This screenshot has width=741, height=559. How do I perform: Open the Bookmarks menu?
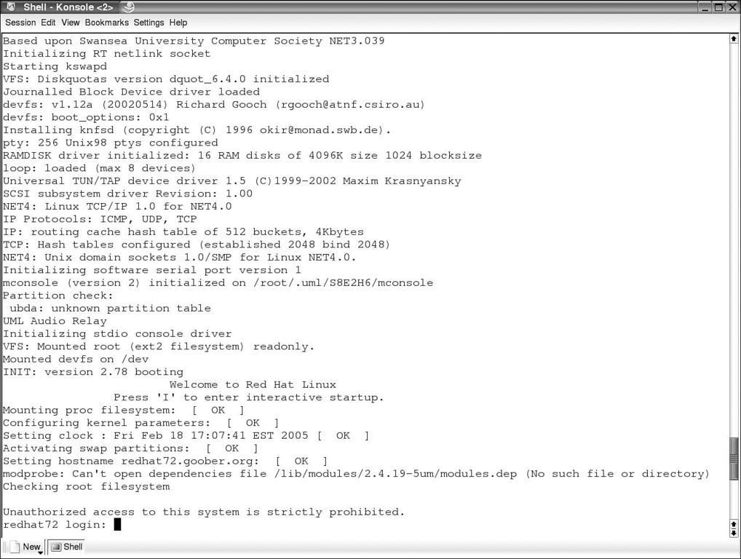pyautogui.click(x=106, y=23)
